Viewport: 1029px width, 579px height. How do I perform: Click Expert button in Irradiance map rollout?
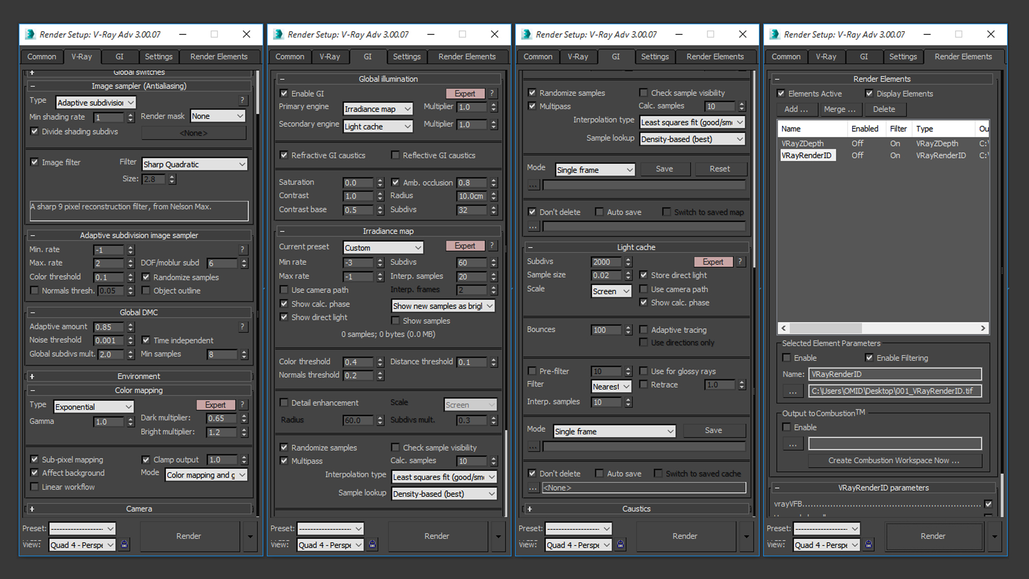[465, 246]
